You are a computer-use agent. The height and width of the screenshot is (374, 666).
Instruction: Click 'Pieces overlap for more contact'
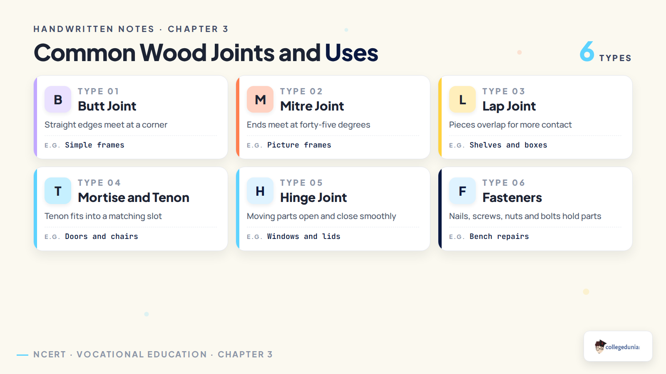(510, 125)
